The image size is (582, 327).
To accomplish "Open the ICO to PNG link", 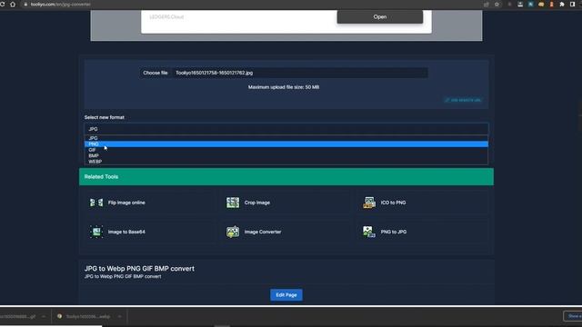I will 393,203.
